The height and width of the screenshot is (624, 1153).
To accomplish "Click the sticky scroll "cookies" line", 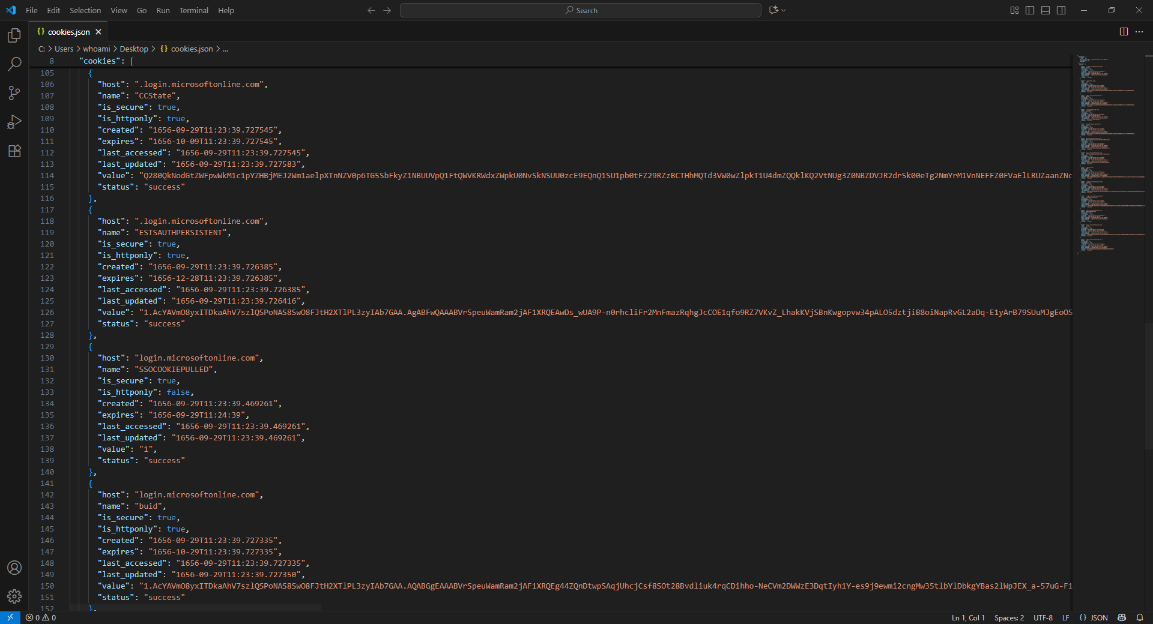I will click(x=550, y=61).
